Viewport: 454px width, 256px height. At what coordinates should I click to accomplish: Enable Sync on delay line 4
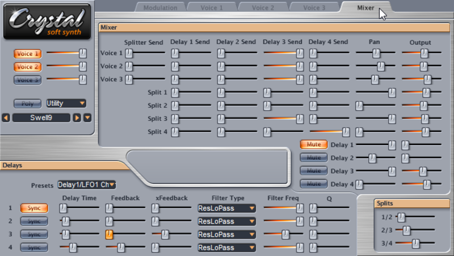click(x=34, y=248)
